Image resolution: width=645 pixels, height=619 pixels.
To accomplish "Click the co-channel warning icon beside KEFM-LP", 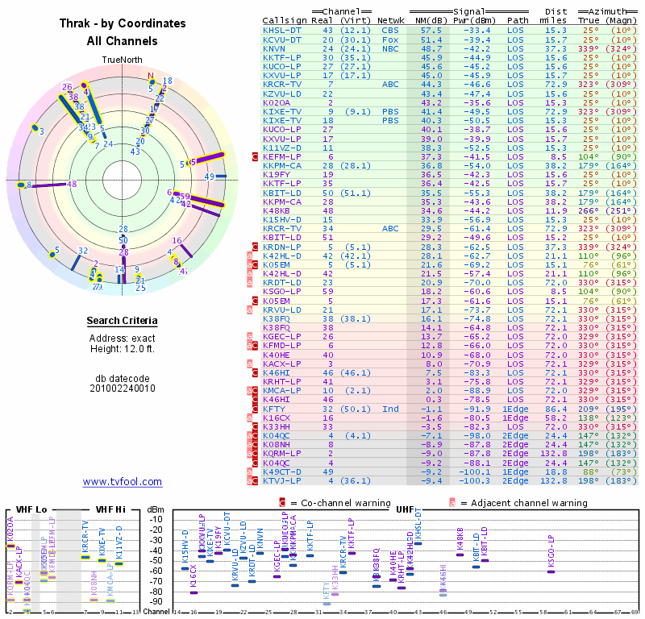I will (256, 157).
